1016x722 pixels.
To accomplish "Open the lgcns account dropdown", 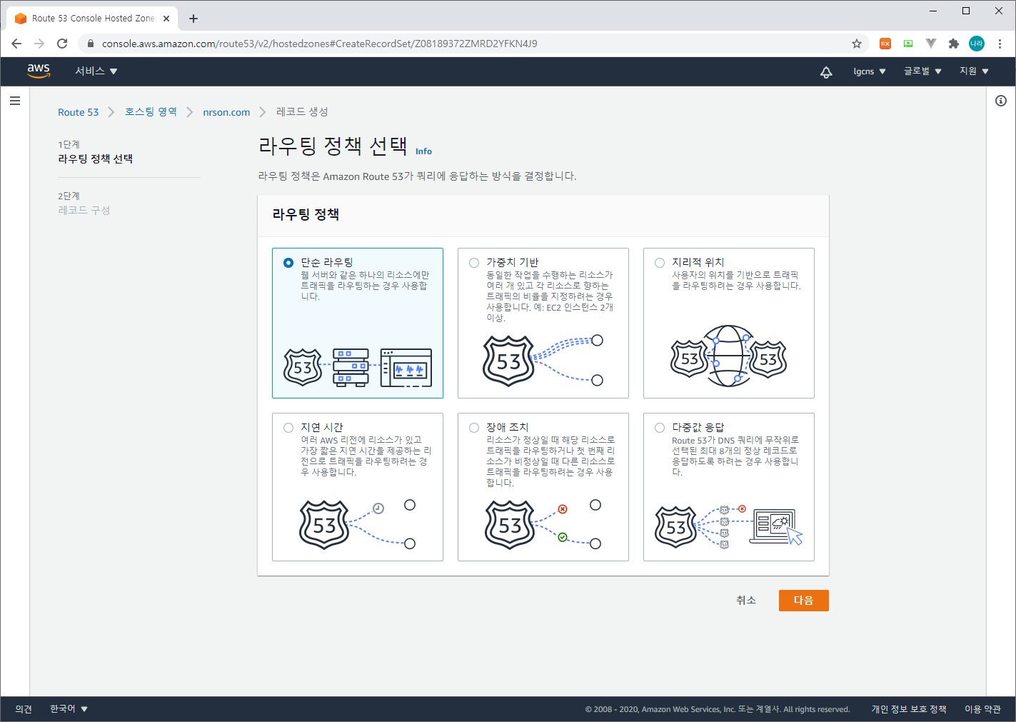I will click(x=870, y=71).
